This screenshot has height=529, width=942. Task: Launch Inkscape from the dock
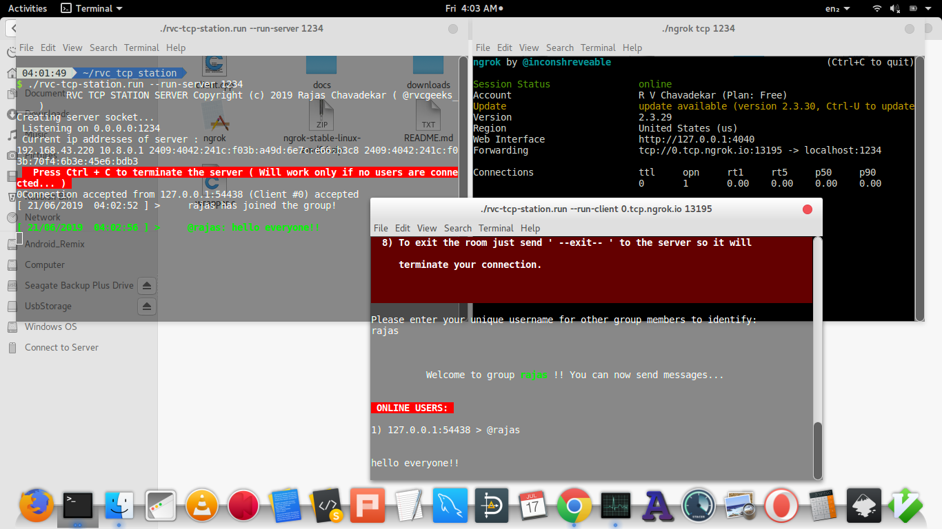(863, 506)
